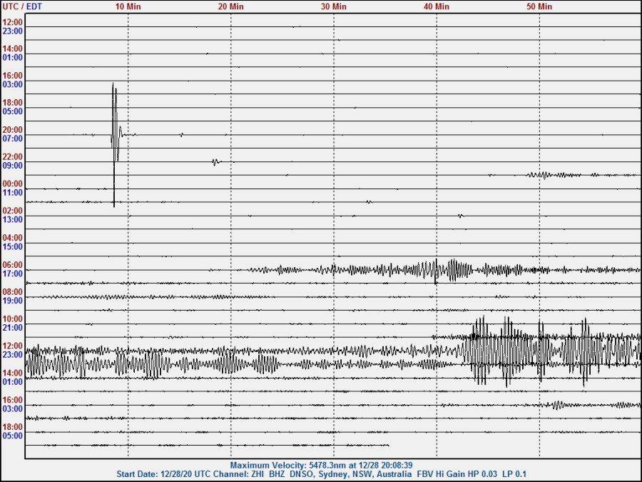The width and height of the screenshot is (642, 482).
Task: Click the small event blip on 22:00 trace
Action: [x=215, y=161]
